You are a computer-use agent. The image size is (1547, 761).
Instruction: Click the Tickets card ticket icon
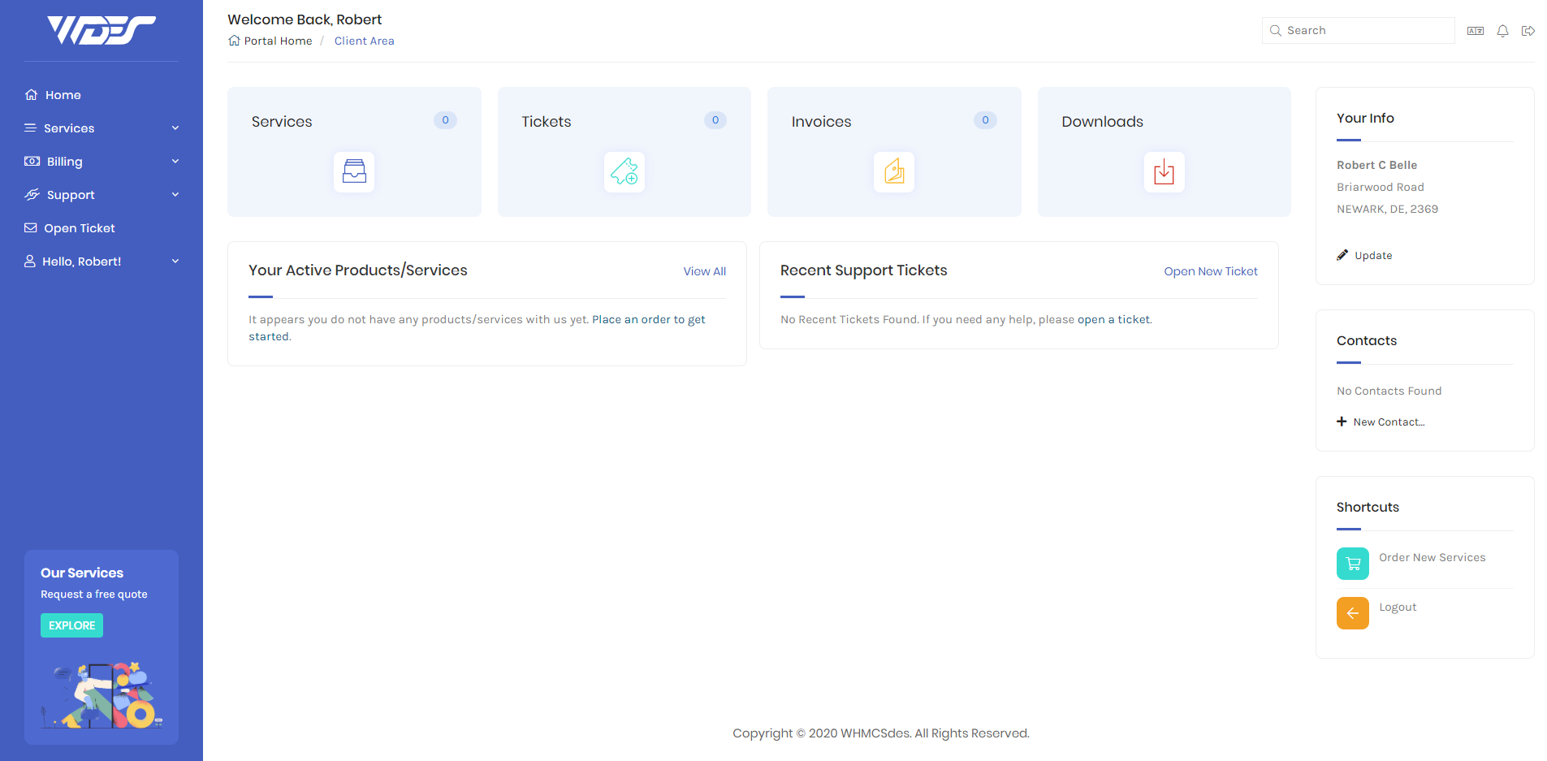624,172
